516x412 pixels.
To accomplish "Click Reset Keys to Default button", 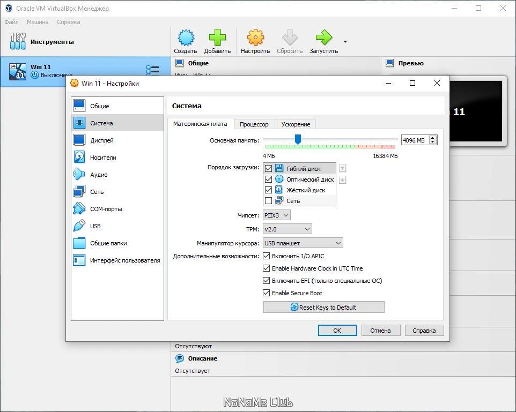I will 324,307.
